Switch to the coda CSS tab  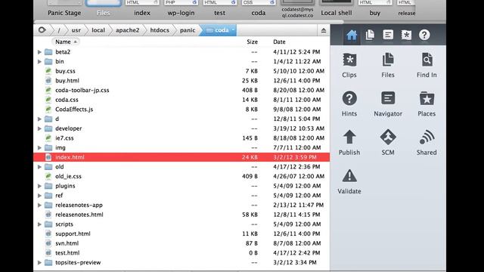tap(259, 8)
